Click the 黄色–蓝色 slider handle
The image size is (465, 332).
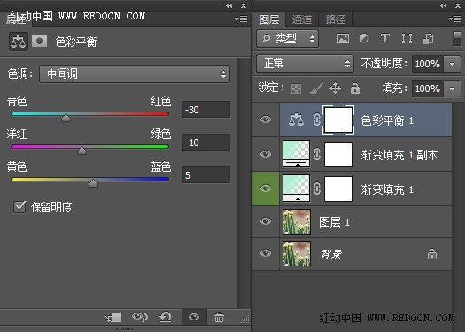pyautogui.click(x=93, y=183)
